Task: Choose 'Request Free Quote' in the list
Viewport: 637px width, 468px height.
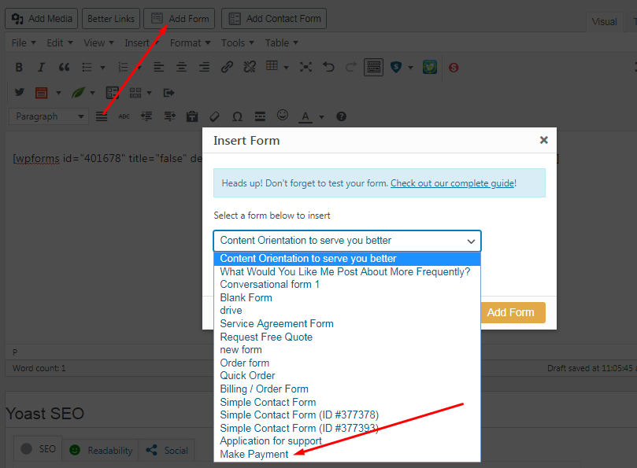Action: click(x=266, y=337)
